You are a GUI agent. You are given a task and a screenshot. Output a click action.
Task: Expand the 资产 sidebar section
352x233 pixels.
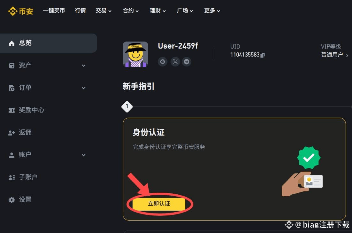click(x=83, y=66)
